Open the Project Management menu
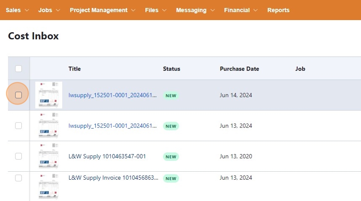Viewport: 361px width, 201px height. 102,10
